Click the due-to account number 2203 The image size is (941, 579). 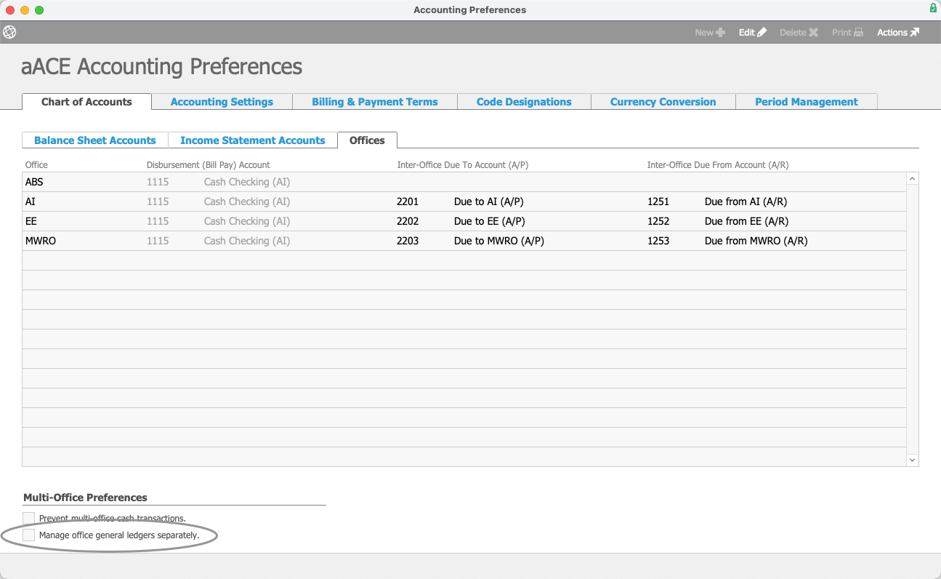click(x=408, y=241)
